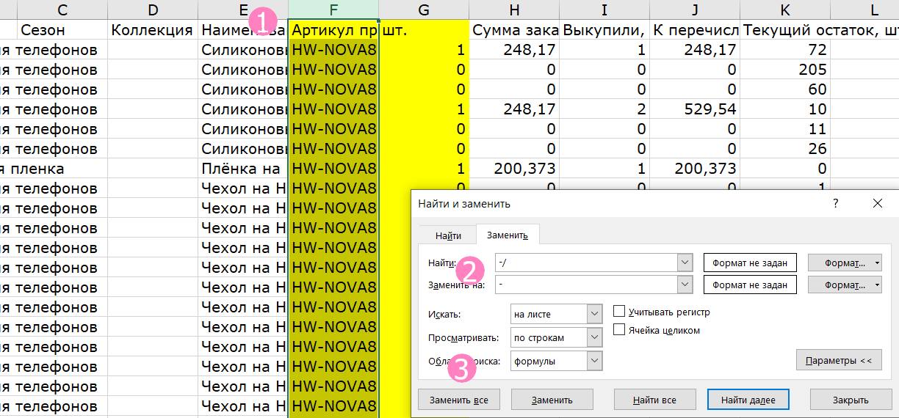899x418 pixels.
Task: Click the Найти далее button
Action: (754, 400)
